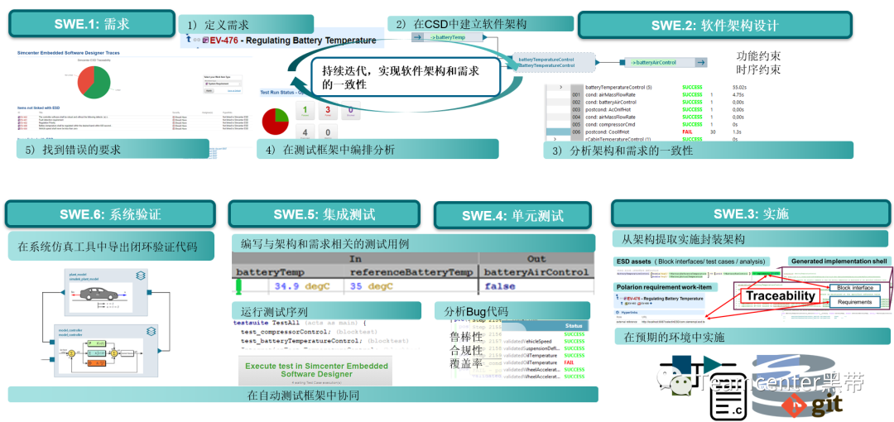Expand the batteryTemperatureControl (5) row
The image size is (894, 422).
561,87
